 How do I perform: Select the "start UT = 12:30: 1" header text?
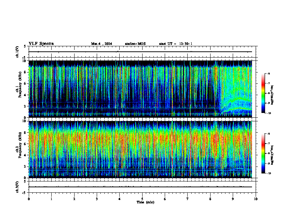[176, 44]
